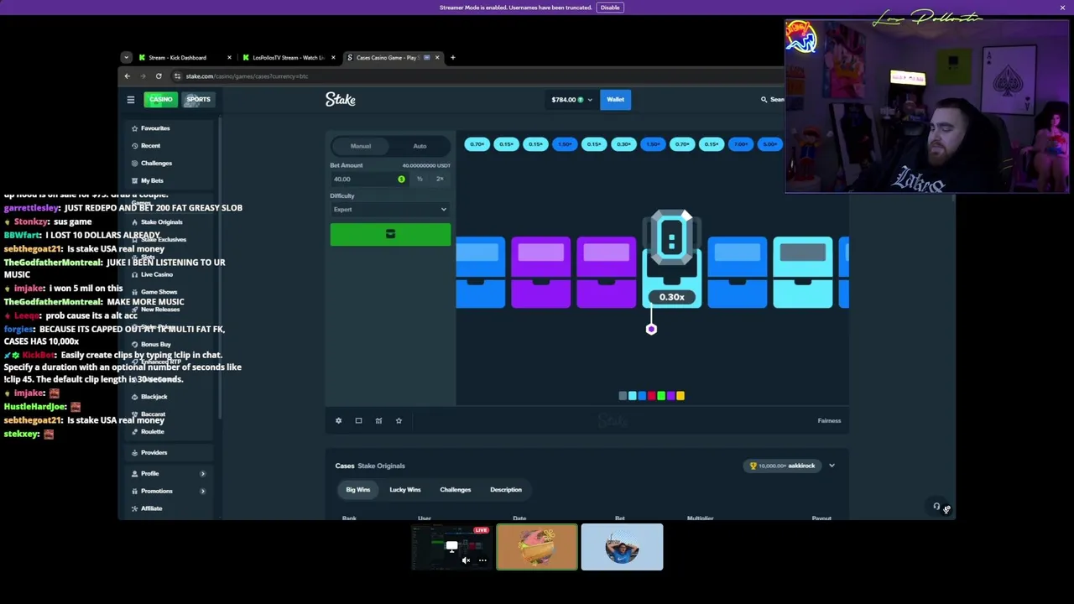Expand the Promotions submenu arrow
This screenshot has height=604, width=1074.
[202, 492]
